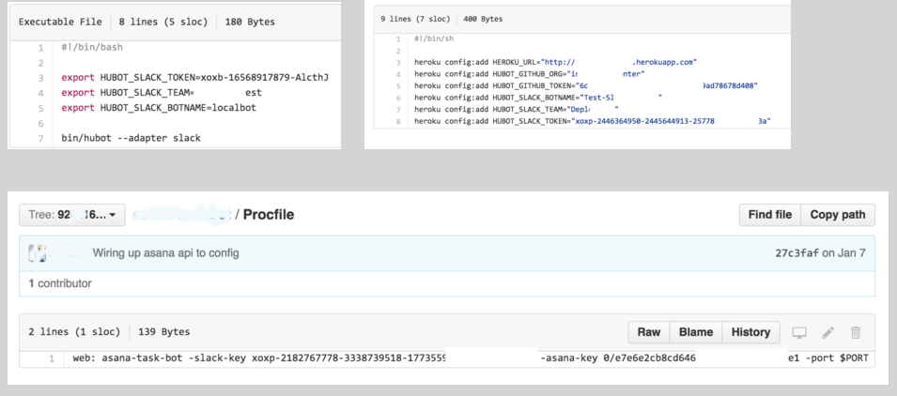Click the blurred repository name in breadcrumb
The width and height of the screenshot is (897, 396).
click(181, 215)
